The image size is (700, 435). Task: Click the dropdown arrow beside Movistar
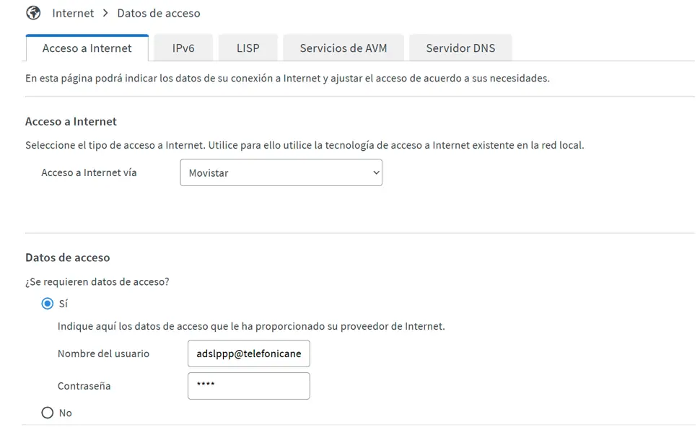click(376, 172)
